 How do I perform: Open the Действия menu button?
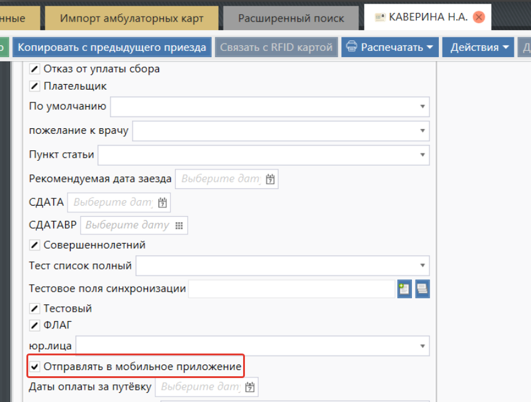tap(479, 47)
